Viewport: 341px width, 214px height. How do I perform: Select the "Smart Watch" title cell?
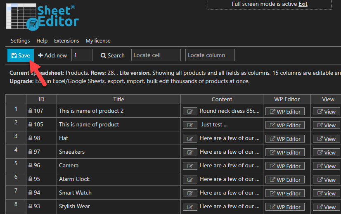(x=118, y=193)
